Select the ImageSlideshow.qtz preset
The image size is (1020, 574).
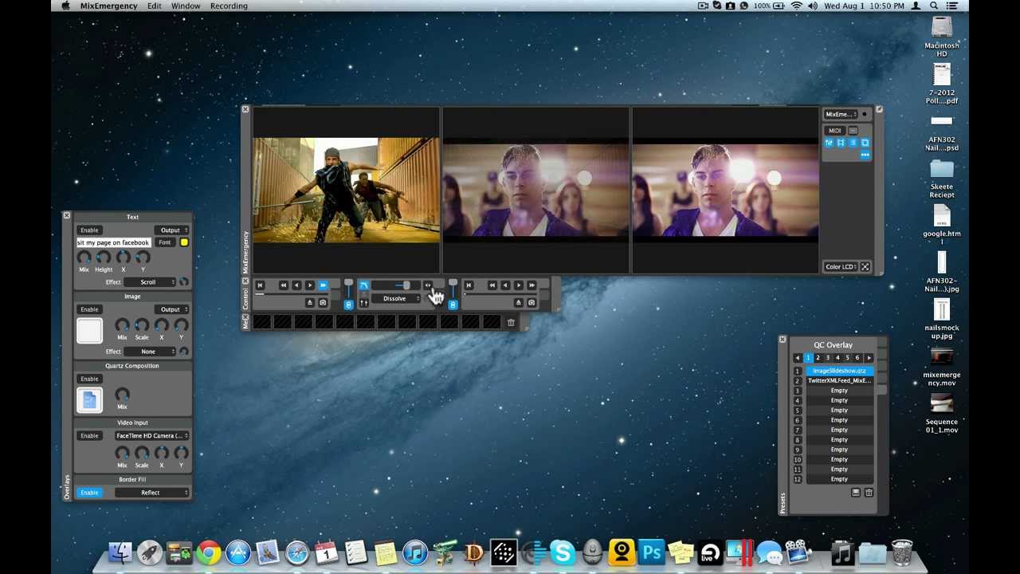click(839, 371)
